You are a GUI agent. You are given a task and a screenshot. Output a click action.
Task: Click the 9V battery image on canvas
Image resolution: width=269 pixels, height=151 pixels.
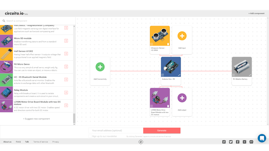pos(242,67)
